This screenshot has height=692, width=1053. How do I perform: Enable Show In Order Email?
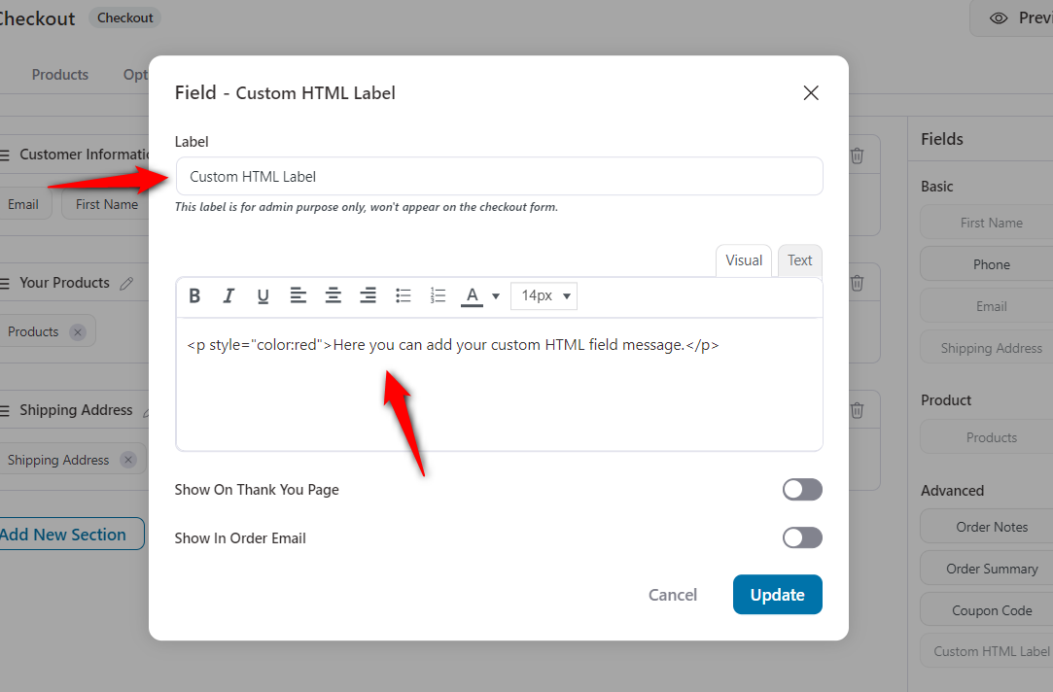tap(802, 537)
